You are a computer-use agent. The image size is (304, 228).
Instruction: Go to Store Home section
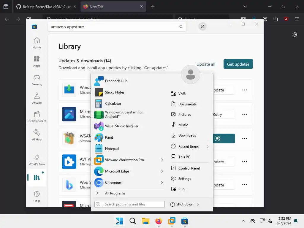click(x=37, y=43)
